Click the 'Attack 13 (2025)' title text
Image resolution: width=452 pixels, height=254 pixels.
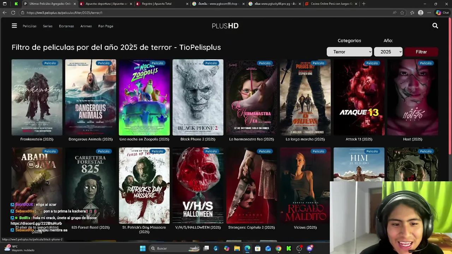[359, 139]
